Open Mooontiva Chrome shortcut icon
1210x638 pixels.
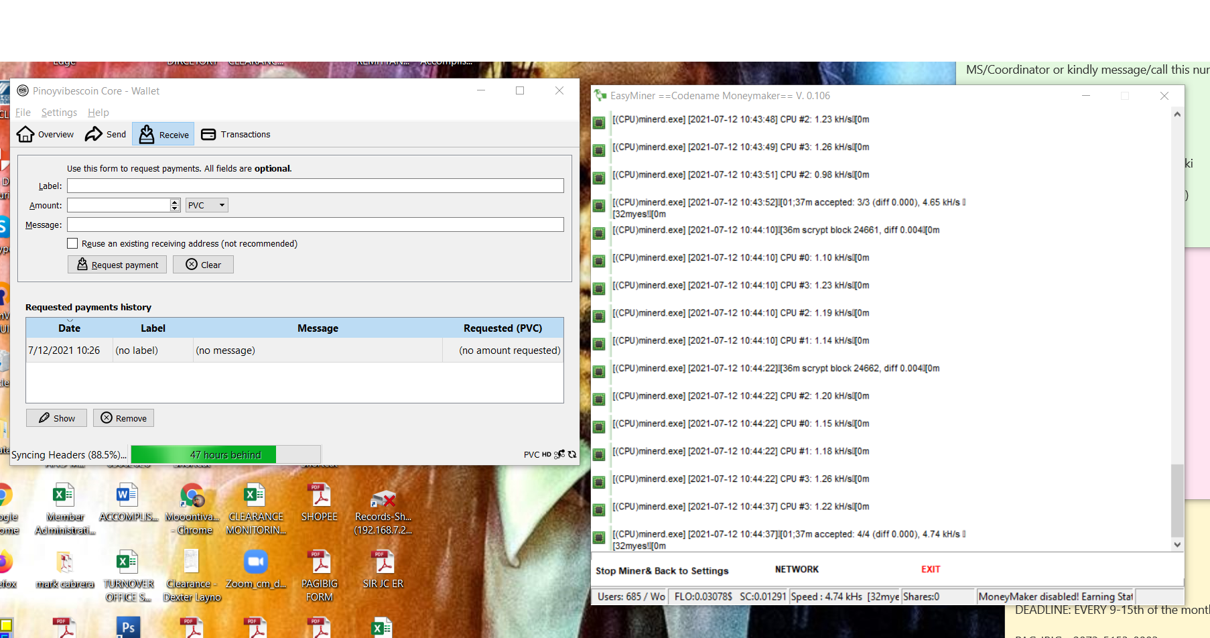192,509
